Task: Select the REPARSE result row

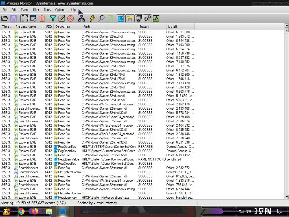Action: [x=97, y=147]
